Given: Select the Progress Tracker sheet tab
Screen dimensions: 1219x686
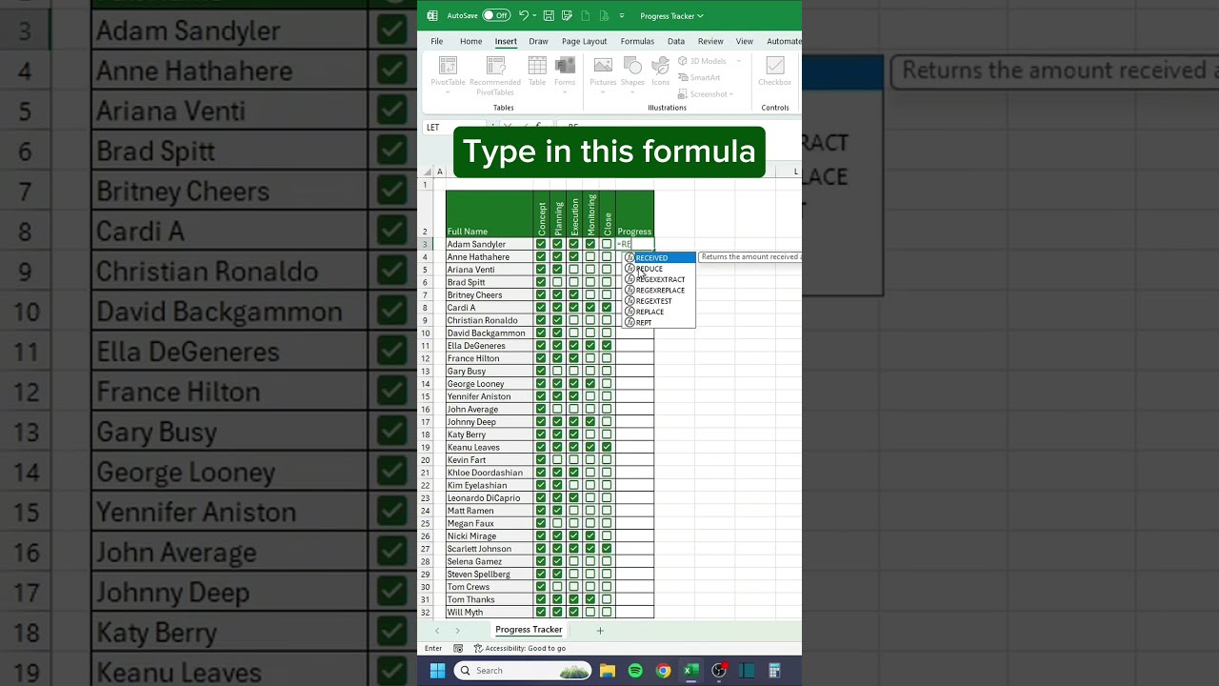Looking at the screenshot, I should tap(529, 630).
